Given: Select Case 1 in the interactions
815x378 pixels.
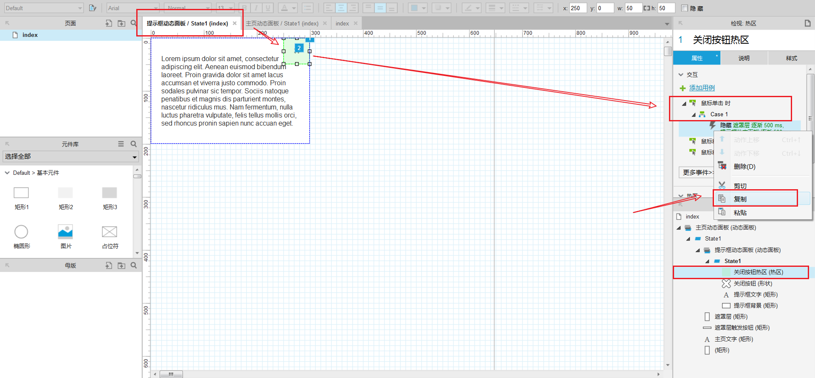Looking at the screenshot, I should (x=719, y=114).
